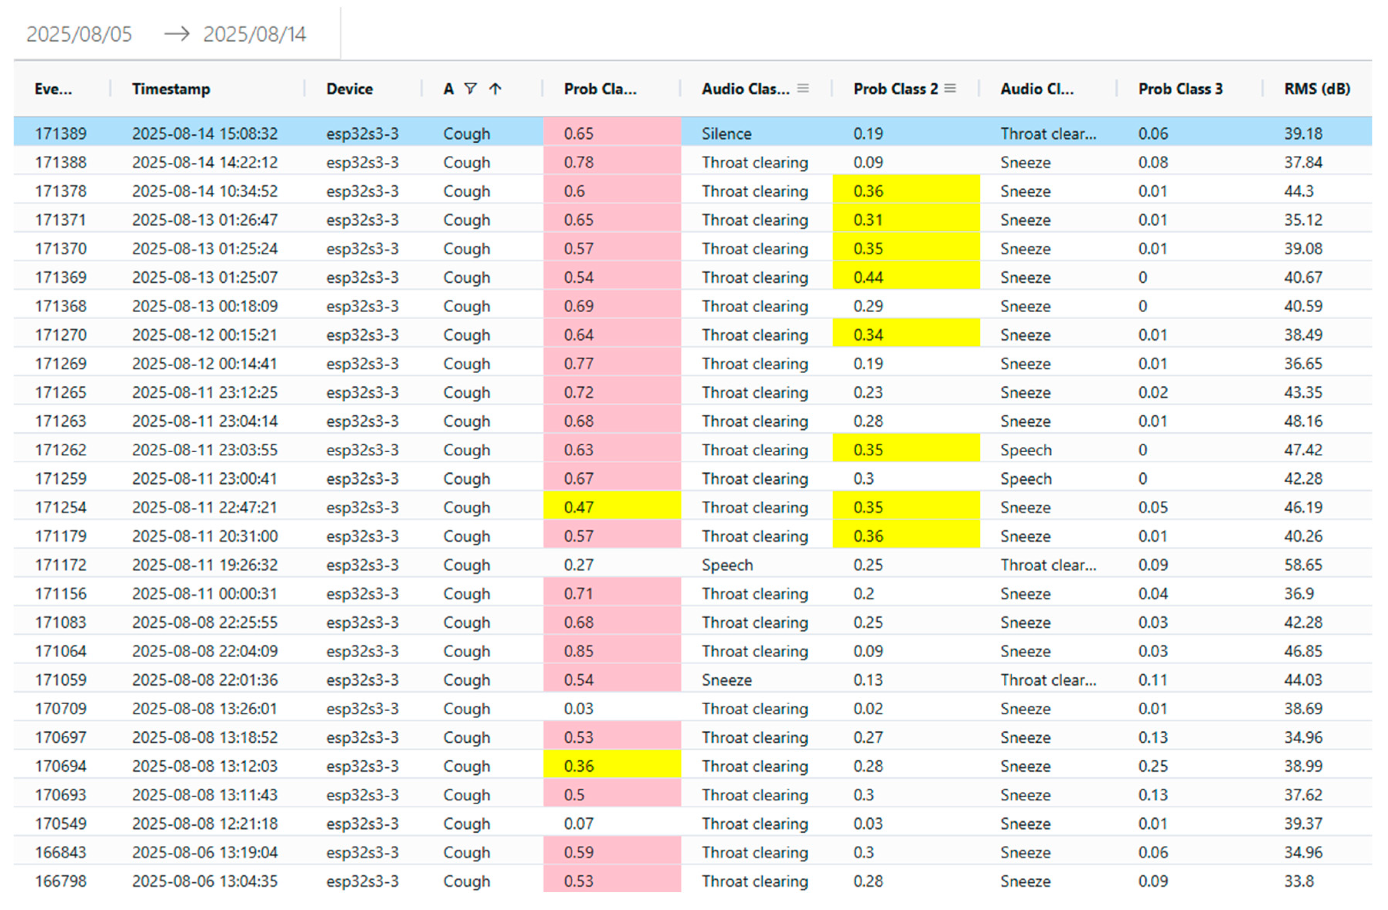
Task: Click the 58.65 RMS value cell
Action: 1303,565
